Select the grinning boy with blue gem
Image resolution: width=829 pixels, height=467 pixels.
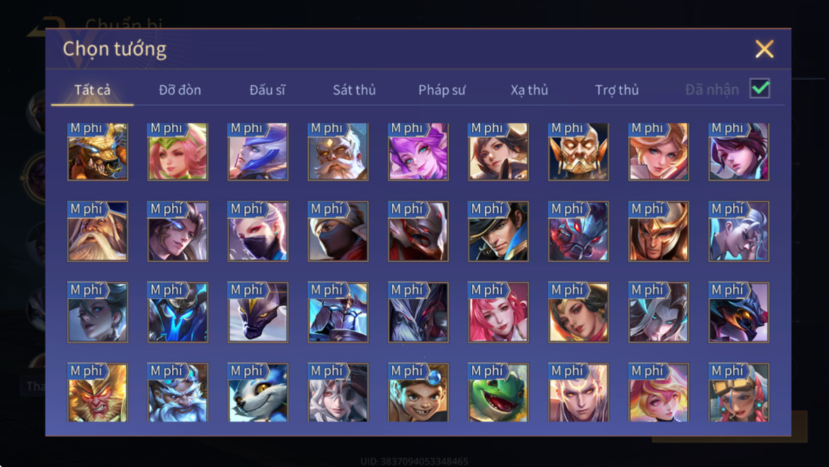(418, 392)
